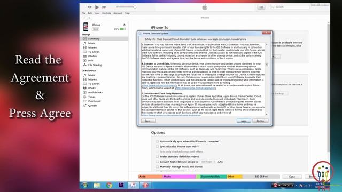Open the apple.com/legal/privacy link in the agreement
342x192 pixels.
[196, 89]
